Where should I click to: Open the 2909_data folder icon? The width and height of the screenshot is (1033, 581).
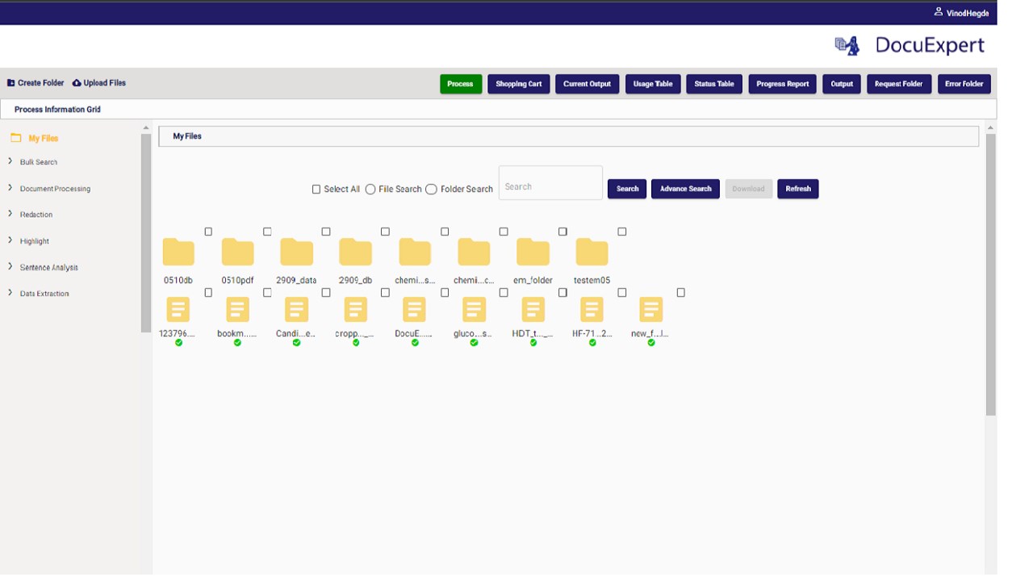point(296,252)
